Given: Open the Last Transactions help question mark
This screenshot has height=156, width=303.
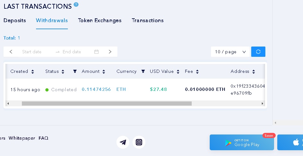Looking at the screenshot, I should (76, 4).
